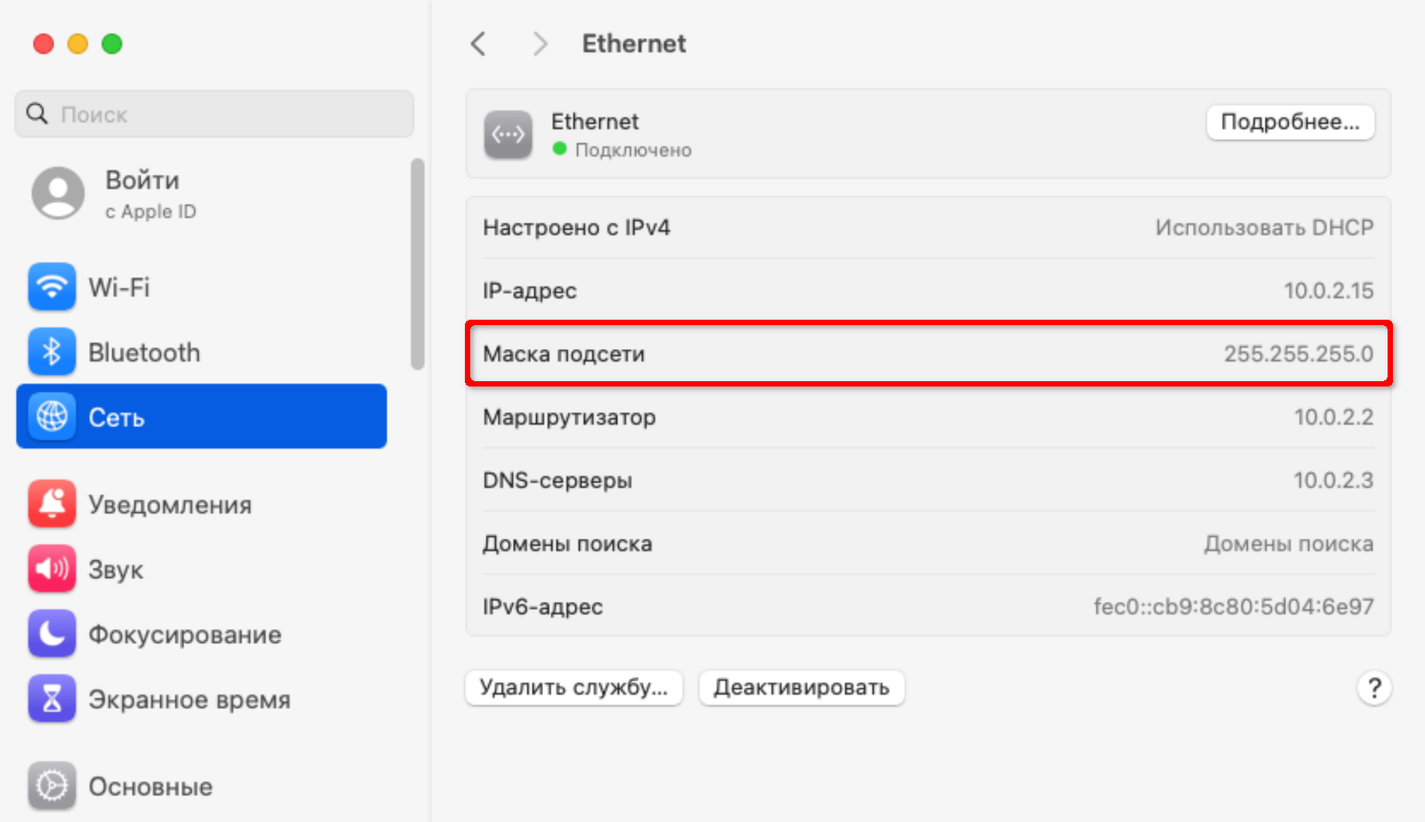Go back with the left chevron
Viewport: 1425px width, 822px height.
[478, 44]
